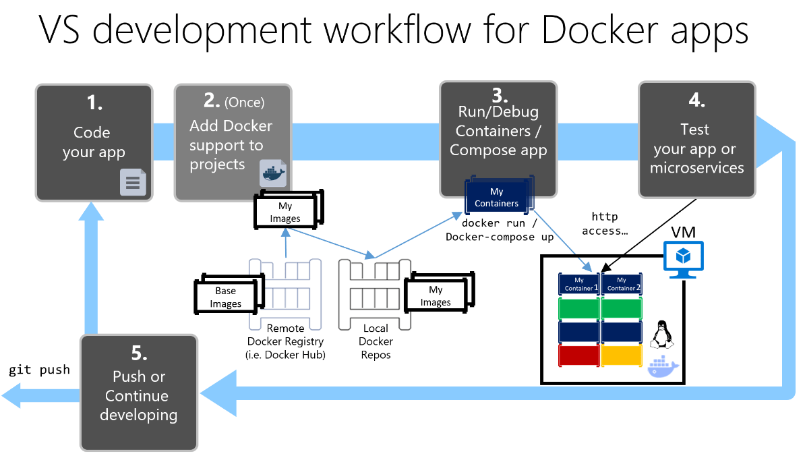
Task: Expand the VM container details panel
Action: 612,317
